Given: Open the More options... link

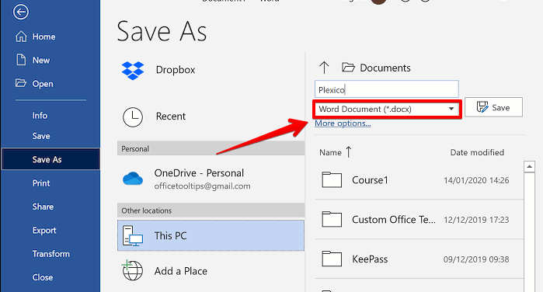Looking at the screenshot, I should pos(343,123).
